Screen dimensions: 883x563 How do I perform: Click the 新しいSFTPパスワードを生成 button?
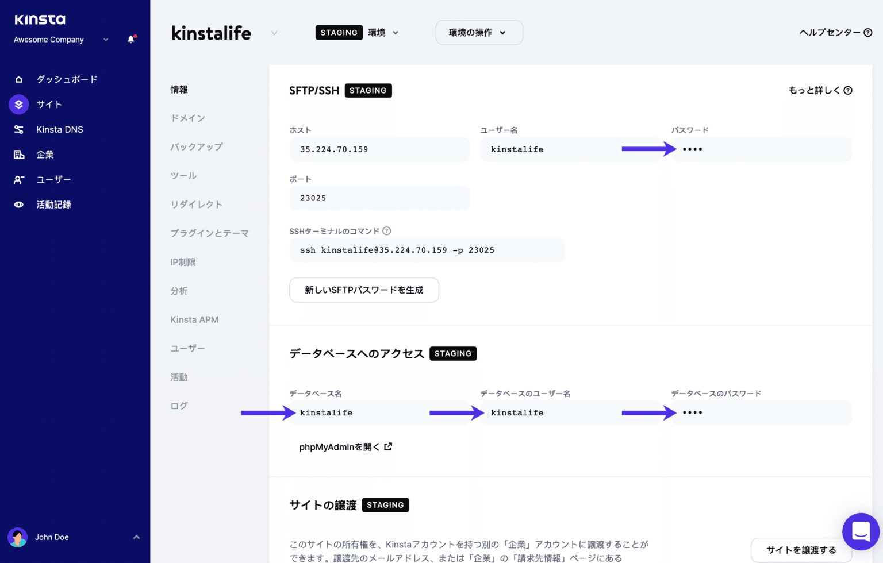point(364,290)
